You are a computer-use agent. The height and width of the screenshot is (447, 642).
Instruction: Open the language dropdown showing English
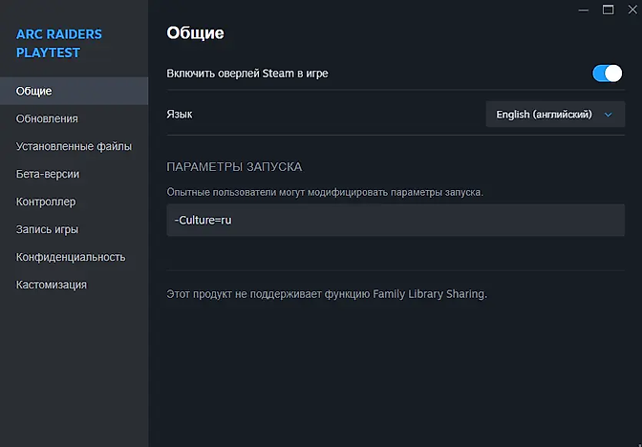click(554, 115)
